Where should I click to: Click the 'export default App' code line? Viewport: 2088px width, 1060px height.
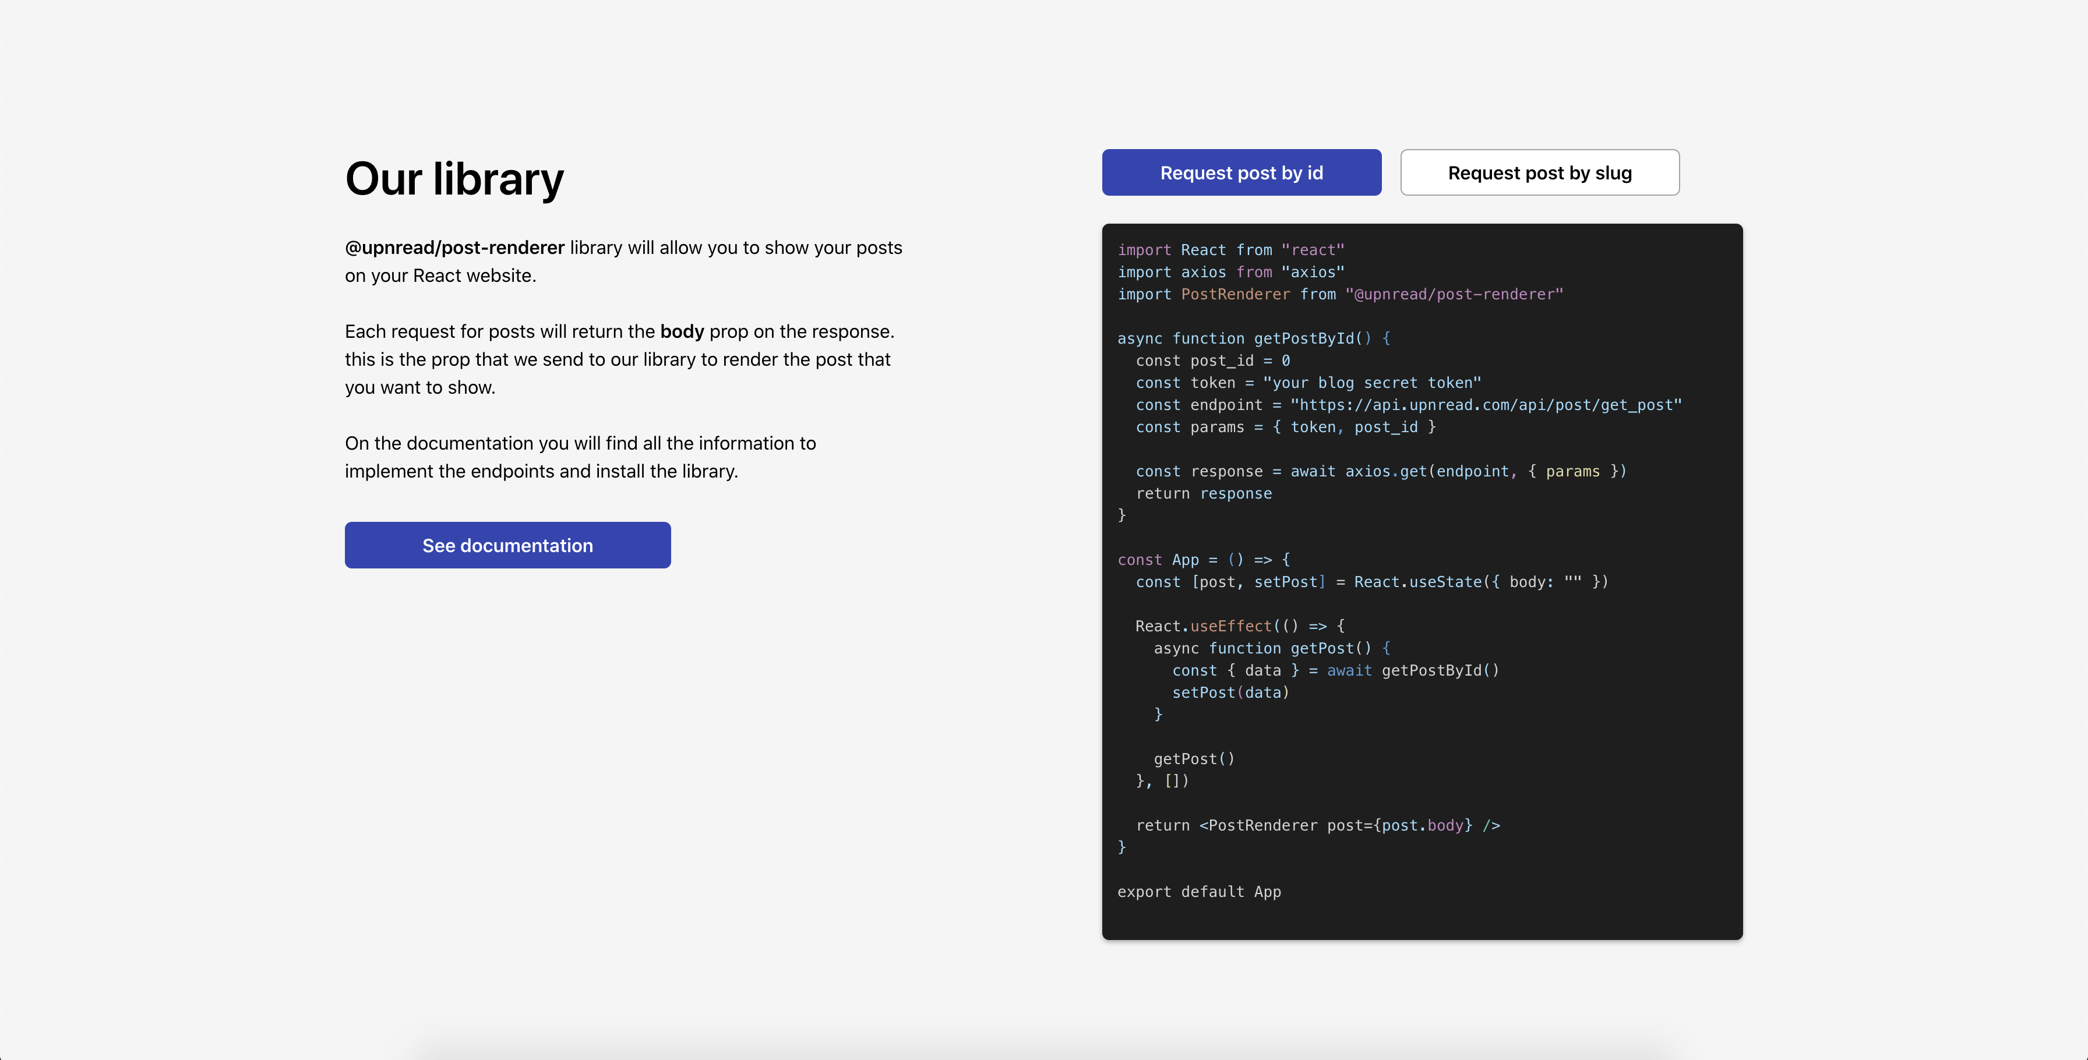[1199, 892]
